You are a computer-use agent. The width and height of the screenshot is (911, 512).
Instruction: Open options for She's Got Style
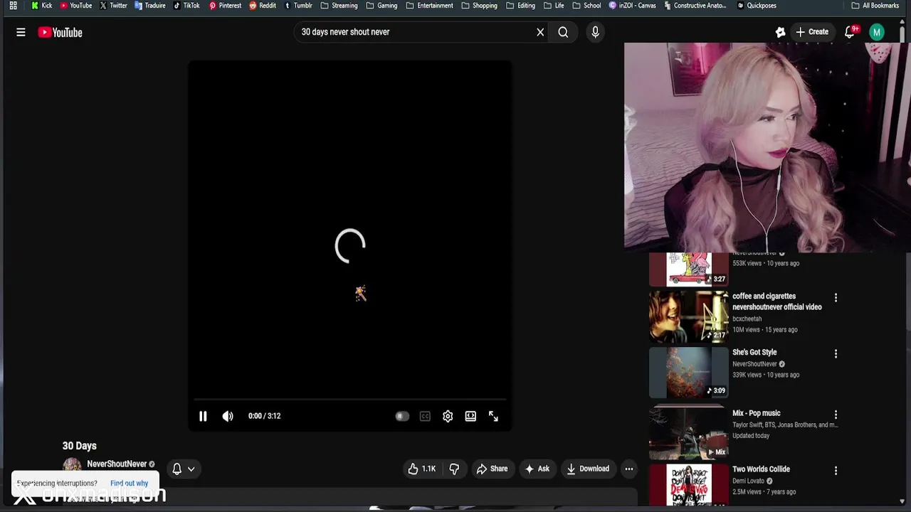click(x=836, y=353)
